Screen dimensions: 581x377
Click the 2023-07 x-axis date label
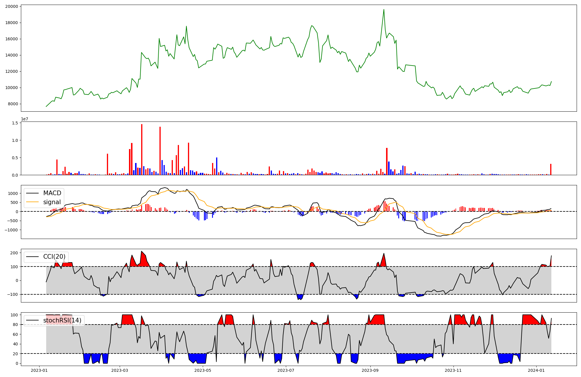pos(286,370)
